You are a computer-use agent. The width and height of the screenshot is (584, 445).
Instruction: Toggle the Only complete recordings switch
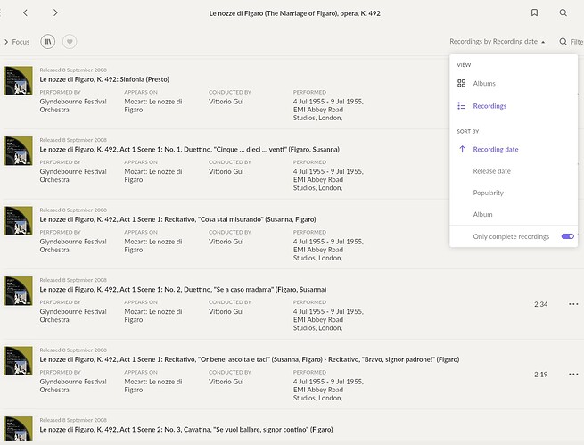567,236
